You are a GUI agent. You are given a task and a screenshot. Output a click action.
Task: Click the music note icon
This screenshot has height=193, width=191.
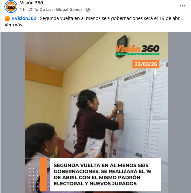point(31,10)
